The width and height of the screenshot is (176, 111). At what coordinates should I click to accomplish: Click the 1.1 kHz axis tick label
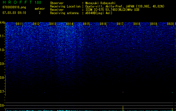point(2,36)
